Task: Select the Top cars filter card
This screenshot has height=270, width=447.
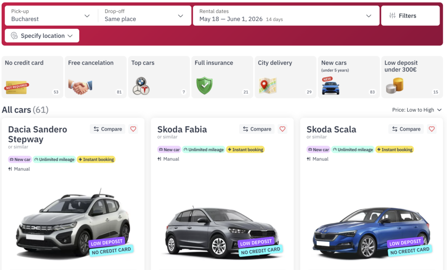Action: (x=159, y=77)
